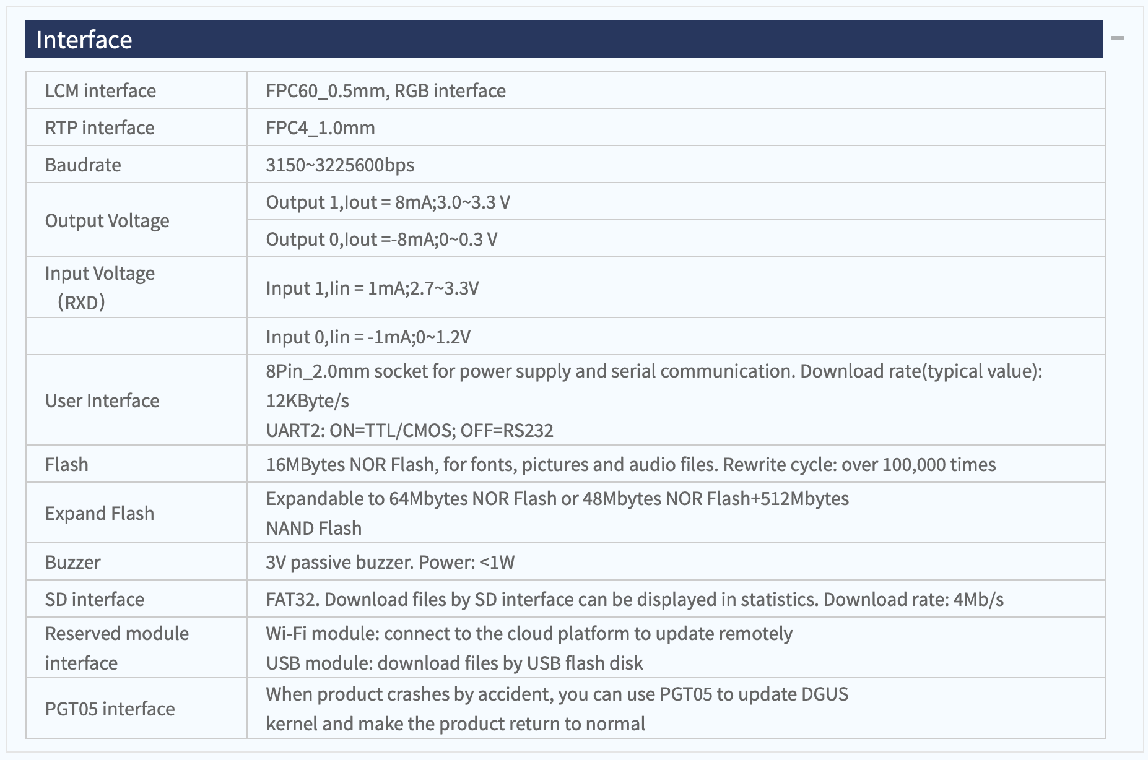Click the 'UART2: ON=TTL/CMOS; OFF=RS232' line

[409, 431]
